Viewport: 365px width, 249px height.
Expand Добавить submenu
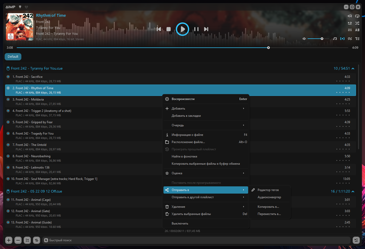point(206,109)
